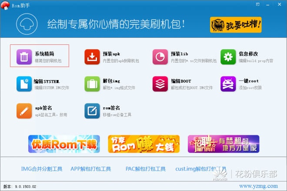Open the IMG合并分割工具 link
Image resolution: width=287 pixels, height=191 pixels.
click(x=42, y=169)
